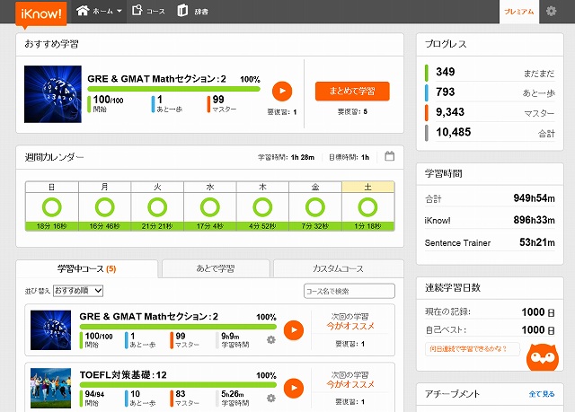Open the おすすめ順 sort dropdown
This screenshot has height=412, width=575.
(78, 291)
